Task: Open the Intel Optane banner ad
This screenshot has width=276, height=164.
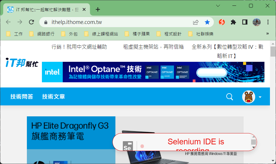Action: tap(153, 72)
